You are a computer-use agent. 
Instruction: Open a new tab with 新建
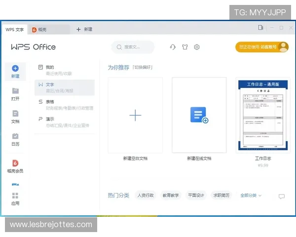pos(84,29)
